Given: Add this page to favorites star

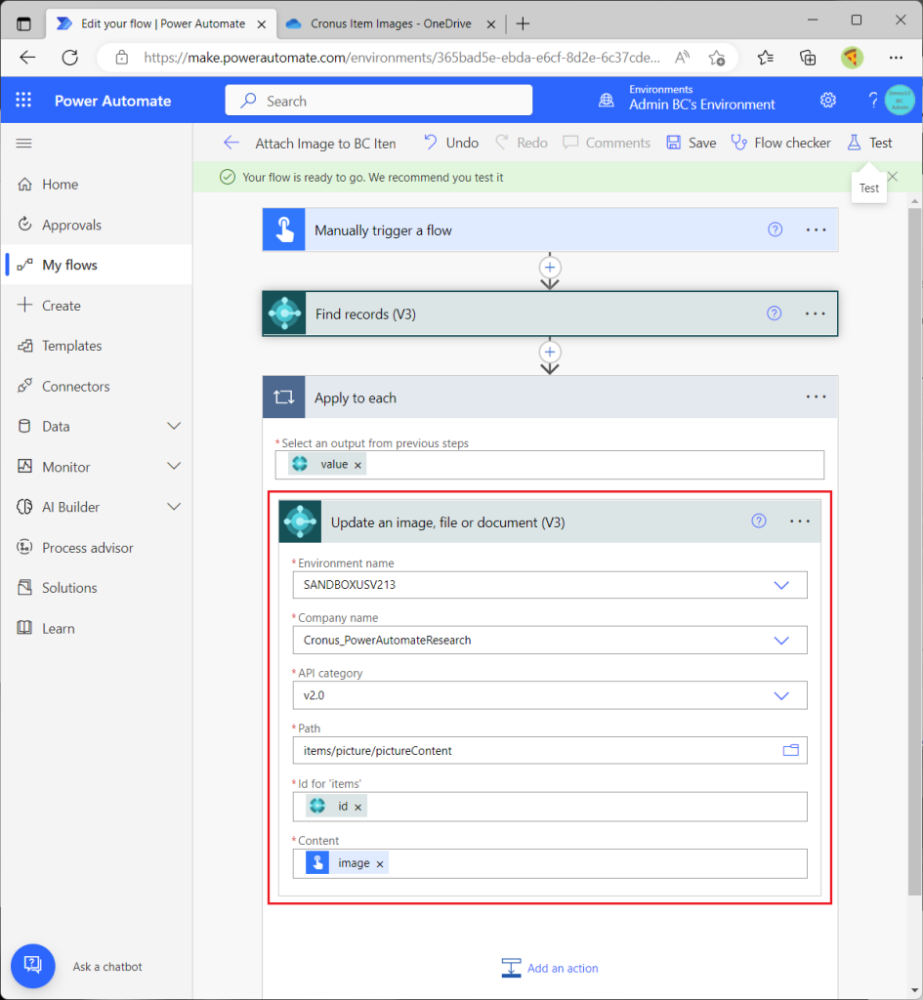Looking at the screenshot, I should pos(716,58).
